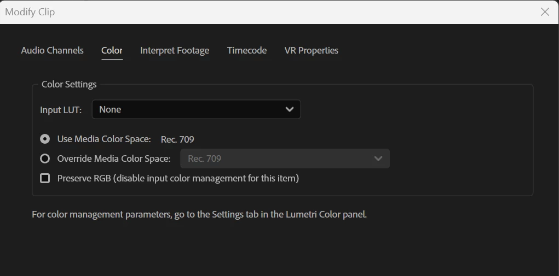Click the chevron on the Override color space dropdown
The height and width of the screenshot is (276, 559).
pos(378,158)
